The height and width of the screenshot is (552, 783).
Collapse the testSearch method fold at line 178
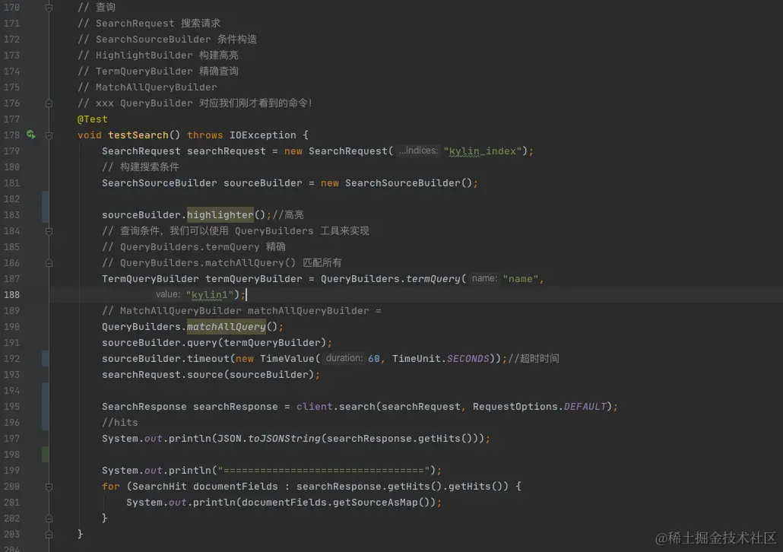point(49,135)
